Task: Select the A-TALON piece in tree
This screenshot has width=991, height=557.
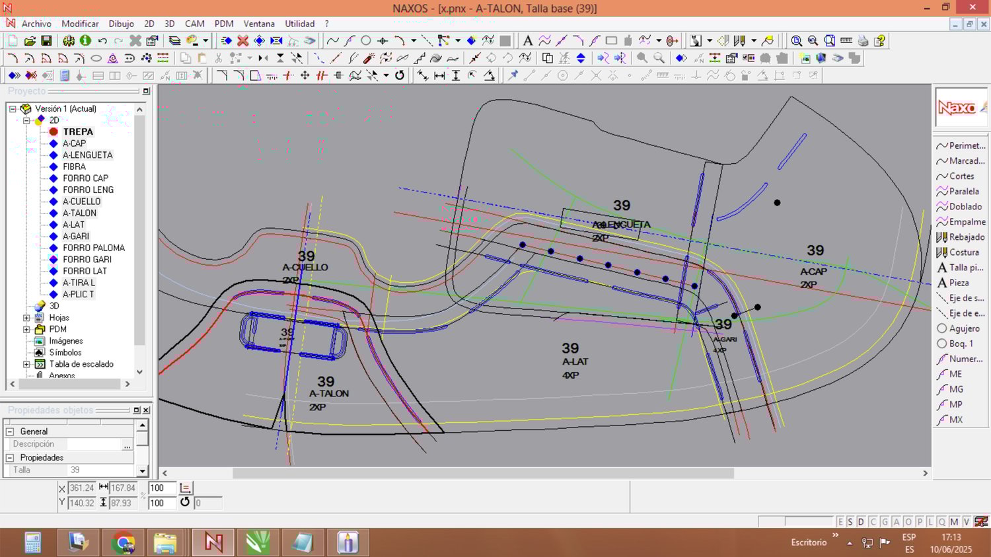Action: tap(79, 213)
